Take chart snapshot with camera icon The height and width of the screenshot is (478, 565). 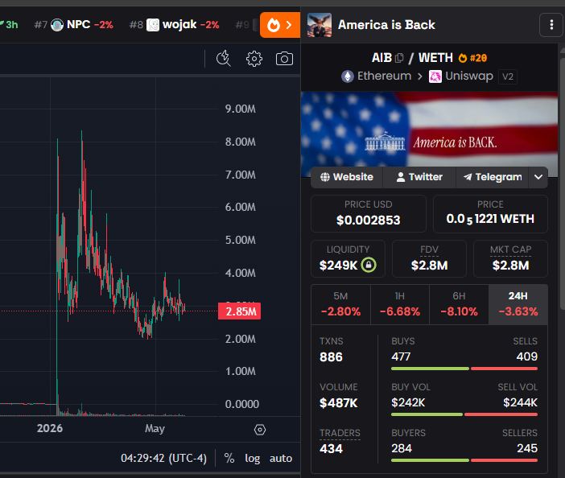(284, 59)
